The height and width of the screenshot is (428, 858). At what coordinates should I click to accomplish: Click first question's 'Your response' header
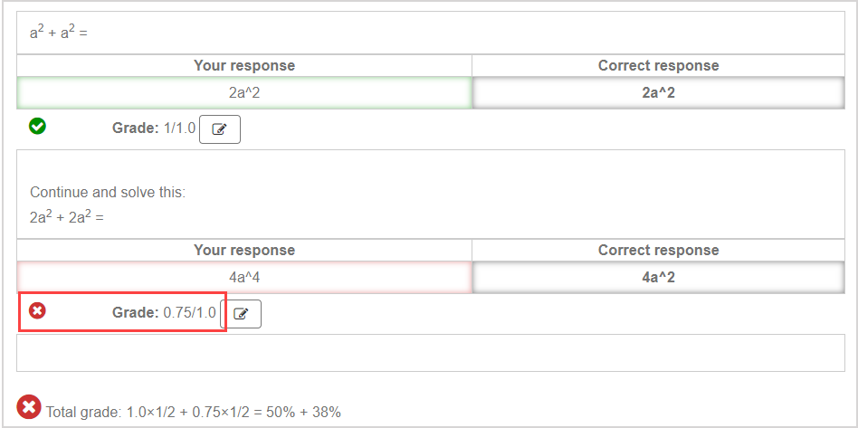coord(244,66)
